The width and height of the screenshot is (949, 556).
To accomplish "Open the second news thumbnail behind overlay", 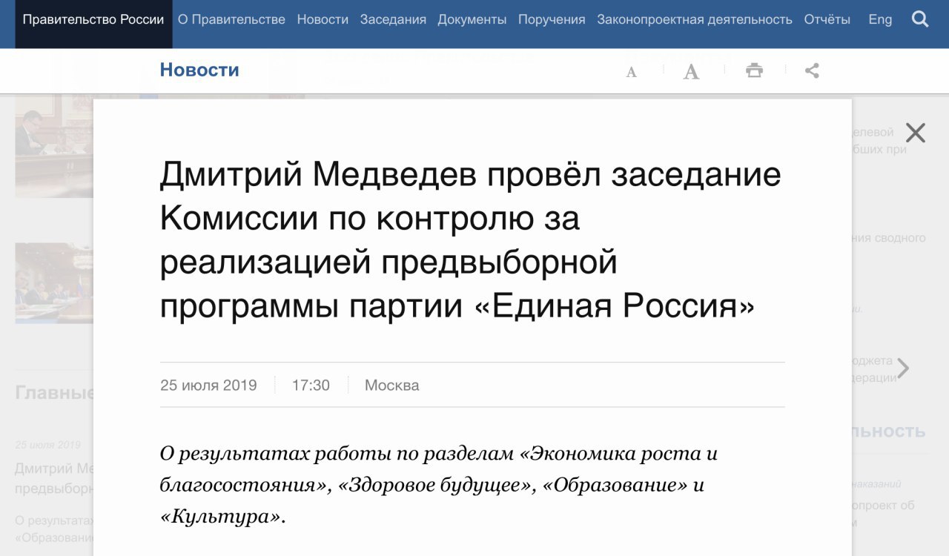I will pos(54,283).
